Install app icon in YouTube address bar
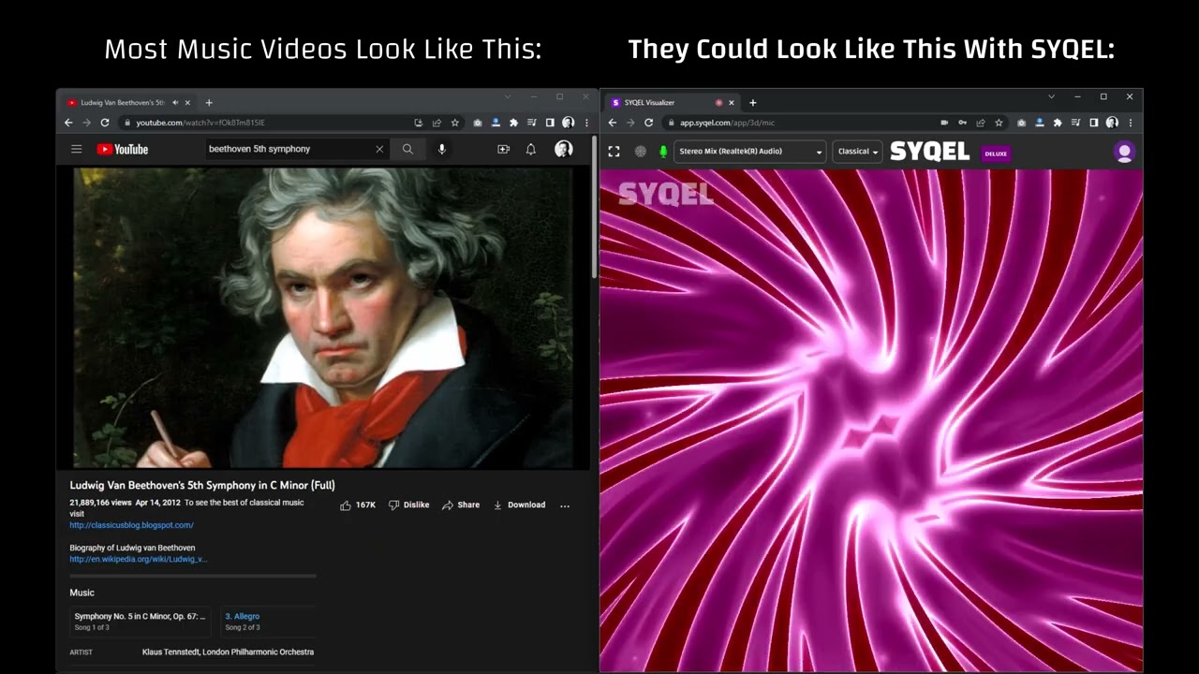The width and height of the screenshot is (1199, 674). (x=419, y=123)
